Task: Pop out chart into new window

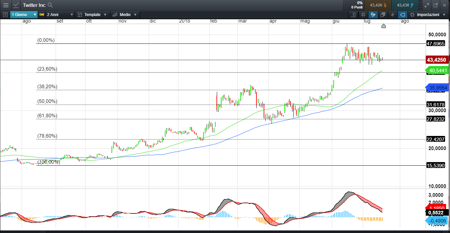Action: (435, 5)
